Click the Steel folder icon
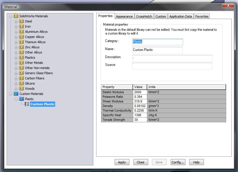Viewport: 238px width, 172px height. [21, 21]
